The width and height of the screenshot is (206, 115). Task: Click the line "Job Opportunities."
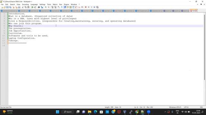(20, 31)
